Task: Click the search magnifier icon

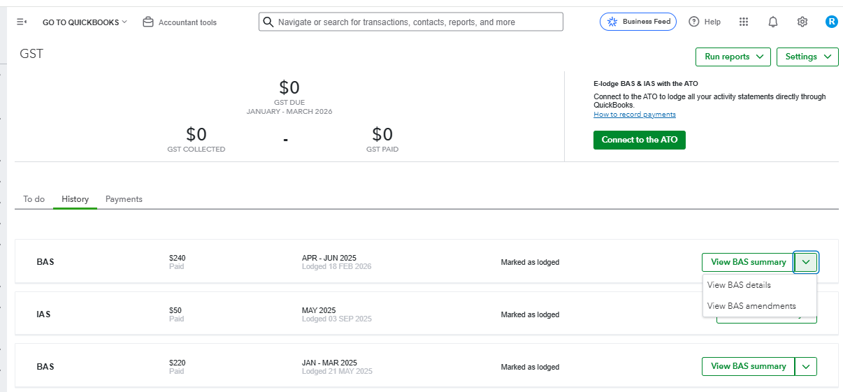Action: [268, 22]
